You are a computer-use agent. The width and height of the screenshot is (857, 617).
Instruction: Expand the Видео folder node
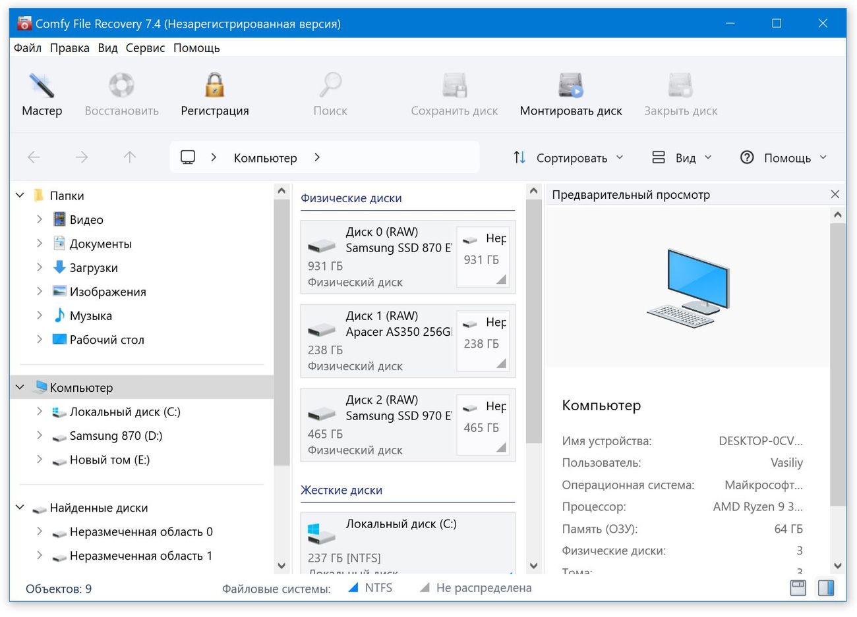(x=40, y=219)
